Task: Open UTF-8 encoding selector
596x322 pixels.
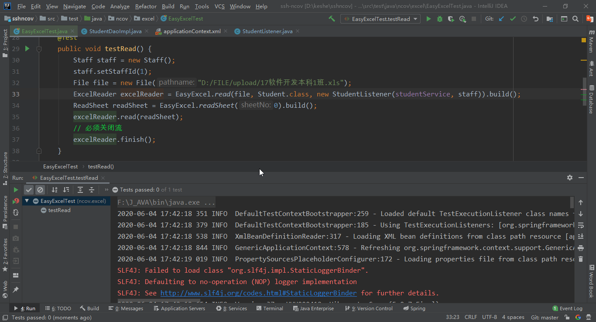Action: click(x=490, y=318)
